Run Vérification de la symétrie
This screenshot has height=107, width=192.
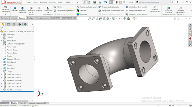pyautogui.click(x=137, y=7)
